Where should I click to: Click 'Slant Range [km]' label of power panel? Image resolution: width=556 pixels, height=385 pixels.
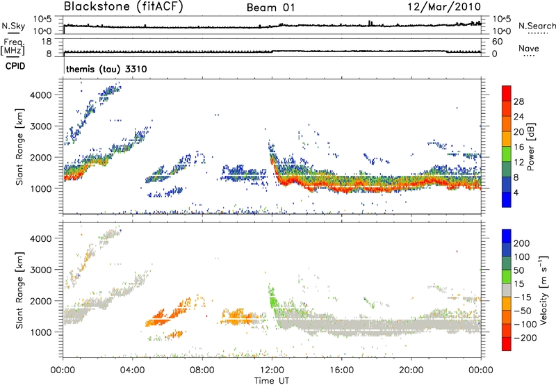[x=19, y=147]
